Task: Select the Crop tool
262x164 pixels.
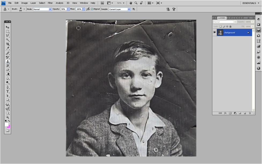Action: point(8,44)
